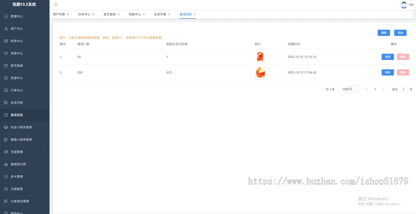Click 修改 for the row with 200 invites
Image resolution: width=416 pixels, height=214 pixels.
(x=388, y=72)
